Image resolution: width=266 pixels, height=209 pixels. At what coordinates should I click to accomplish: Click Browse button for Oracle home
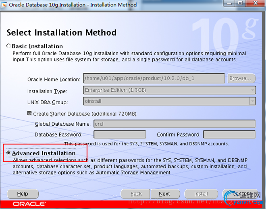point(241,78)
